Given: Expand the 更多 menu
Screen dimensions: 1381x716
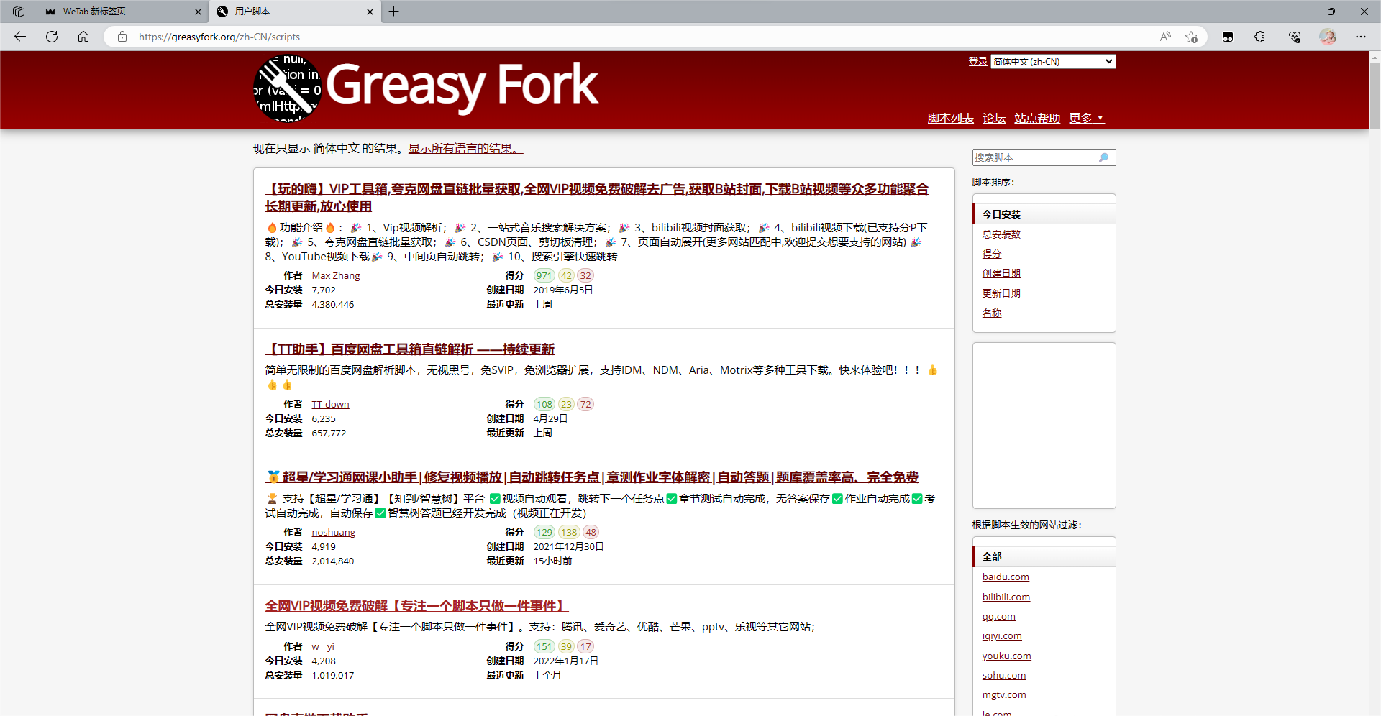Looking at the screenshot, I should tap(1086, 119).
